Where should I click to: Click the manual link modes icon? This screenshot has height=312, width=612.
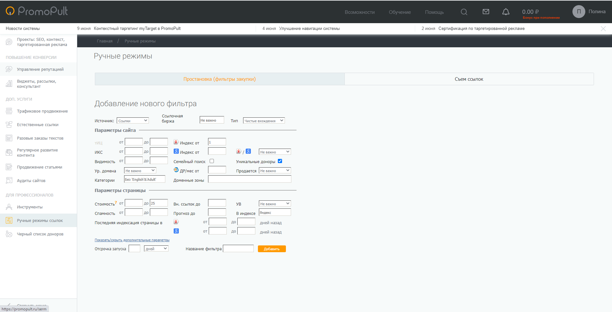point(9,220)
